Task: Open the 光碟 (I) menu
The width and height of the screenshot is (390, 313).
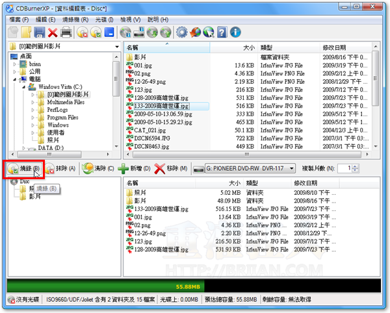Action: click(104, 19)
